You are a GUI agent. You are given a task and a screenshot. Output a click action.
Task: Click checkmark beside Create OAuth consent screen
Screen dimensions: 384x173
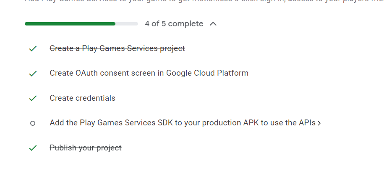pyautogui.click(x=33, y=74)
